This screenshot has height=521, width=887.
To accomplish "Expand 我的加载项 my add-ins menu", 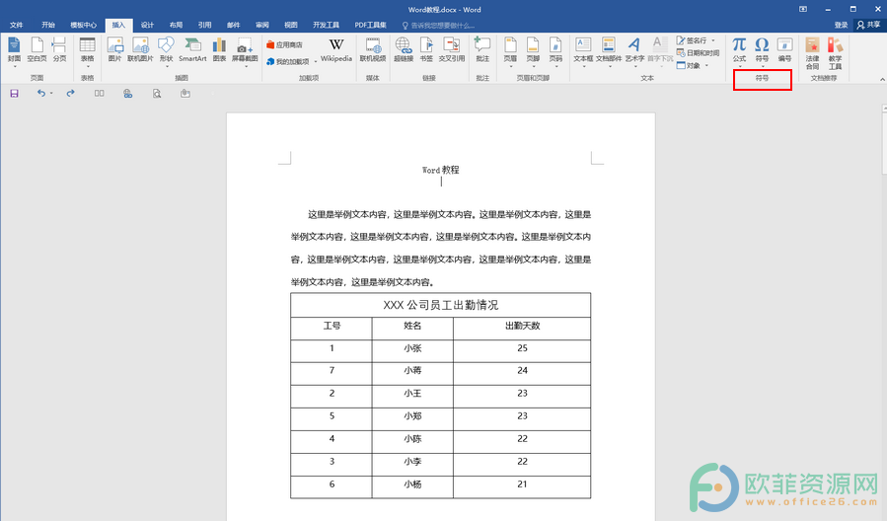I will pyautogui.click(x=315, y=61).
